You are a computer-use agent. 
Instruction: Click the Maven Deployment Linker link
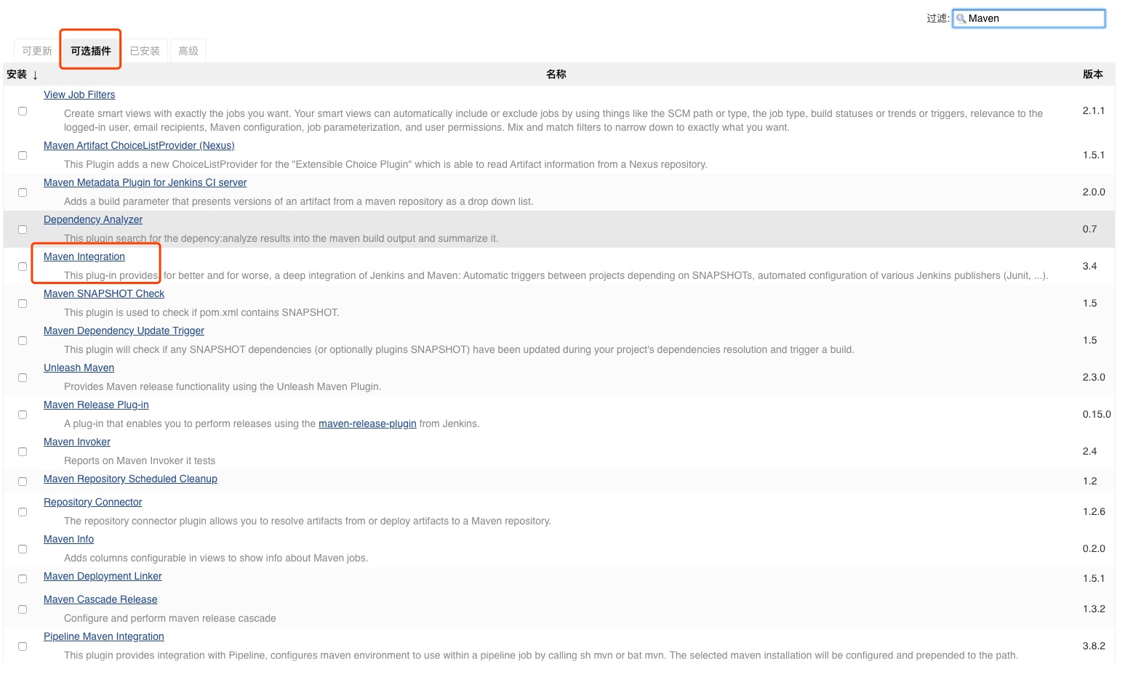(x=103, y=576)
